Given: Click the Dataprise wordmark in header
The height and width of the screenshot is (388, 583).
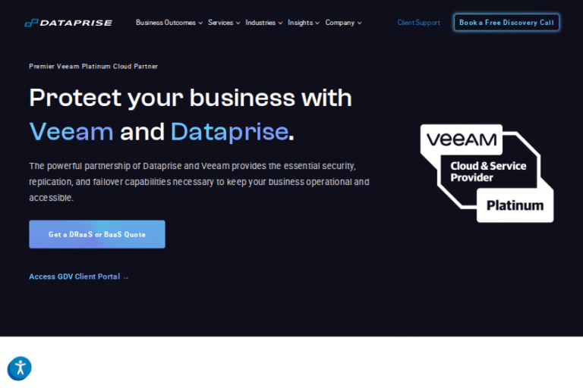Looking at the screenshot, I should (77, 23).
